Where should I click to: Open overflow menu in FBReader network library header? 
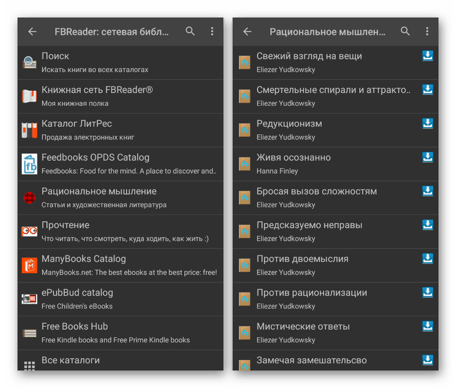tap(212, 31)
